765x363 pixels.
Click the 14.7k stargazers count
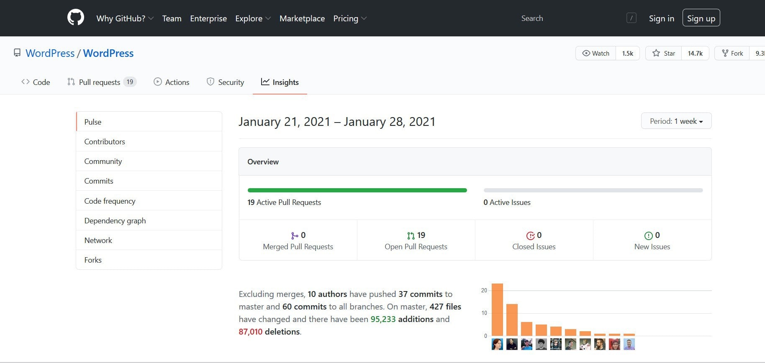(x=695, y=53)
